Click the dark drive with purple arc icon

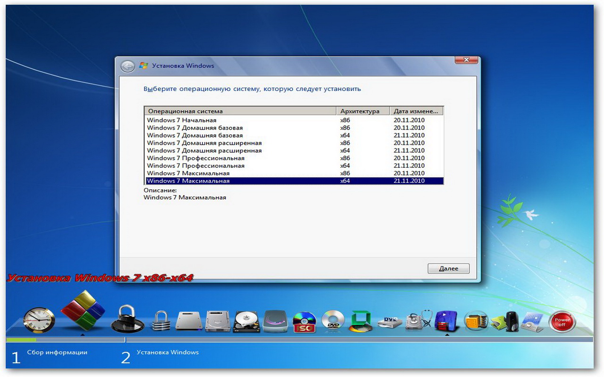point(276,321)
